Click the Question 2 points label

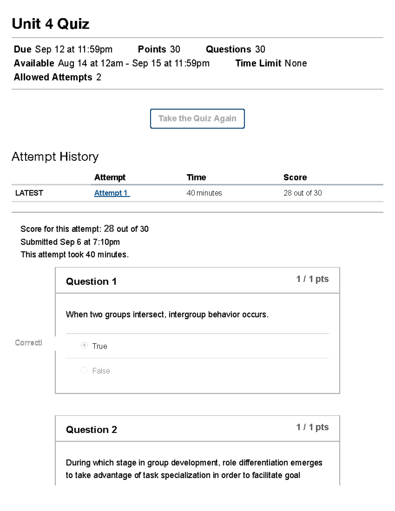(x=312, y=427)
